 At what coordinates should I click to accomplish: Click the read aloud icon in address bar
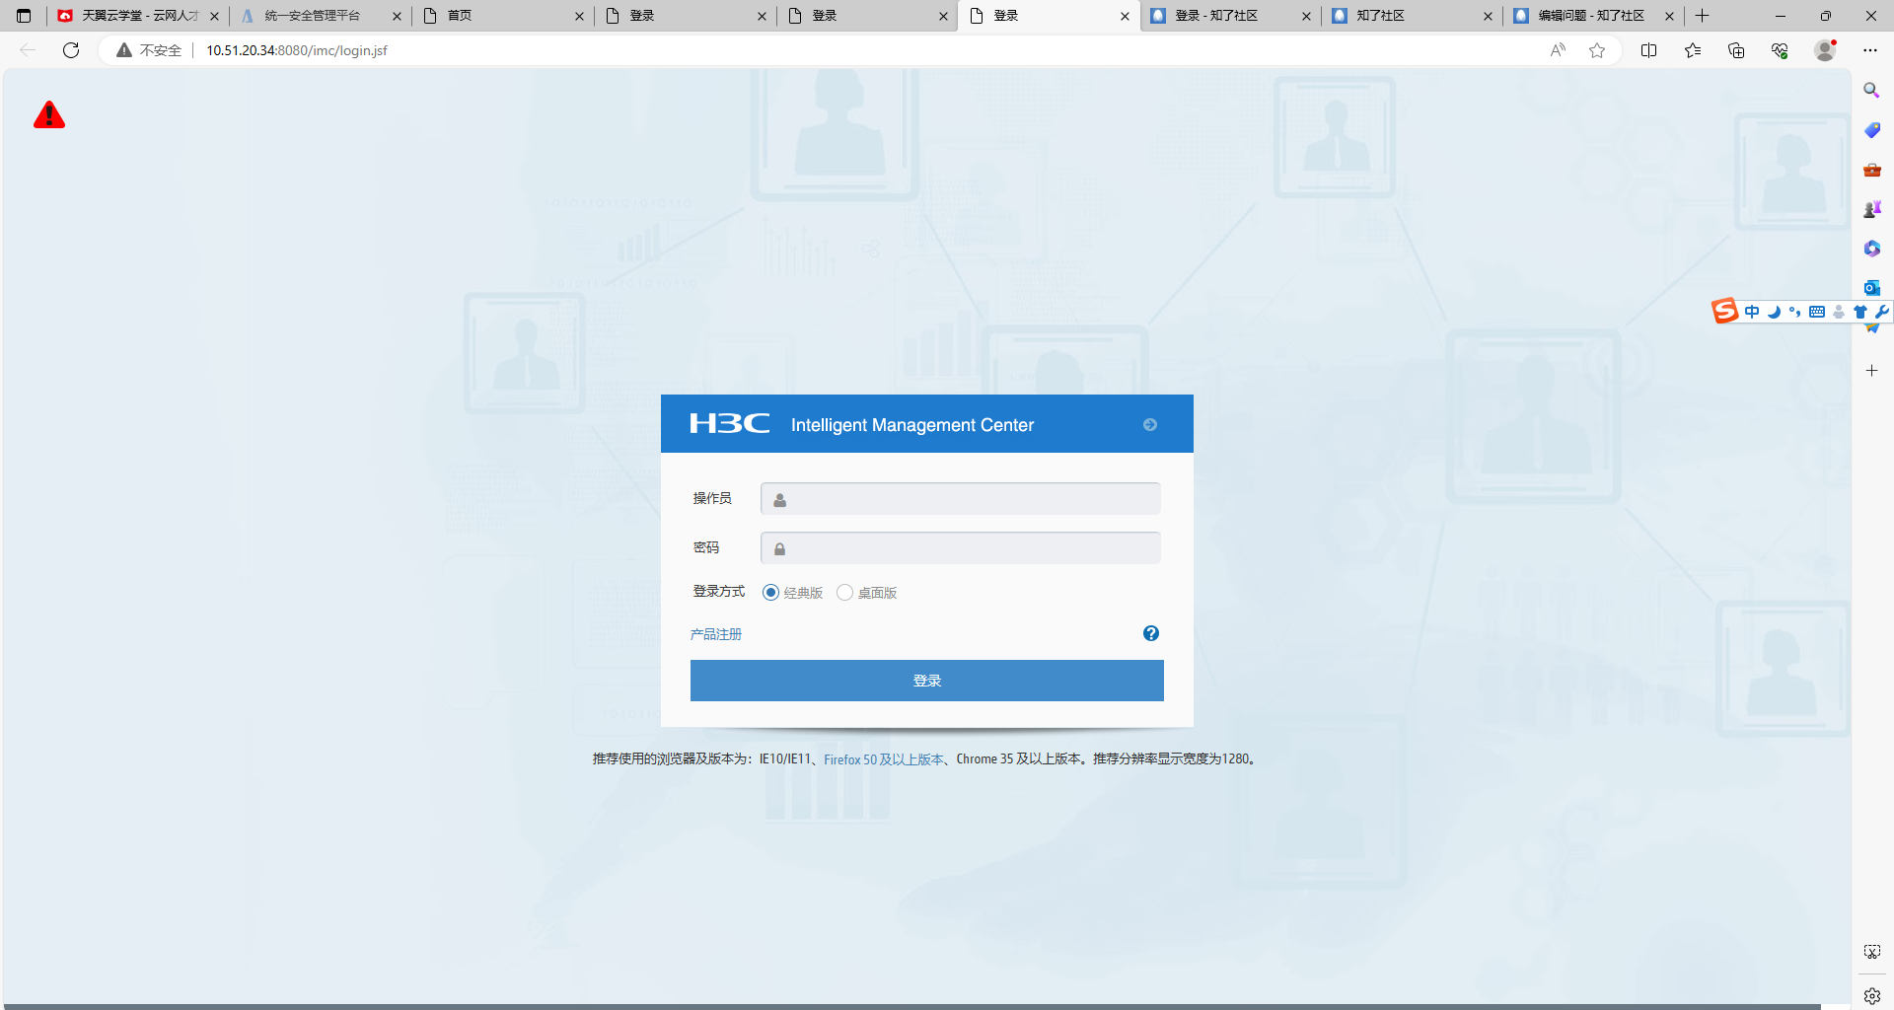click(x=1558, y=50)
